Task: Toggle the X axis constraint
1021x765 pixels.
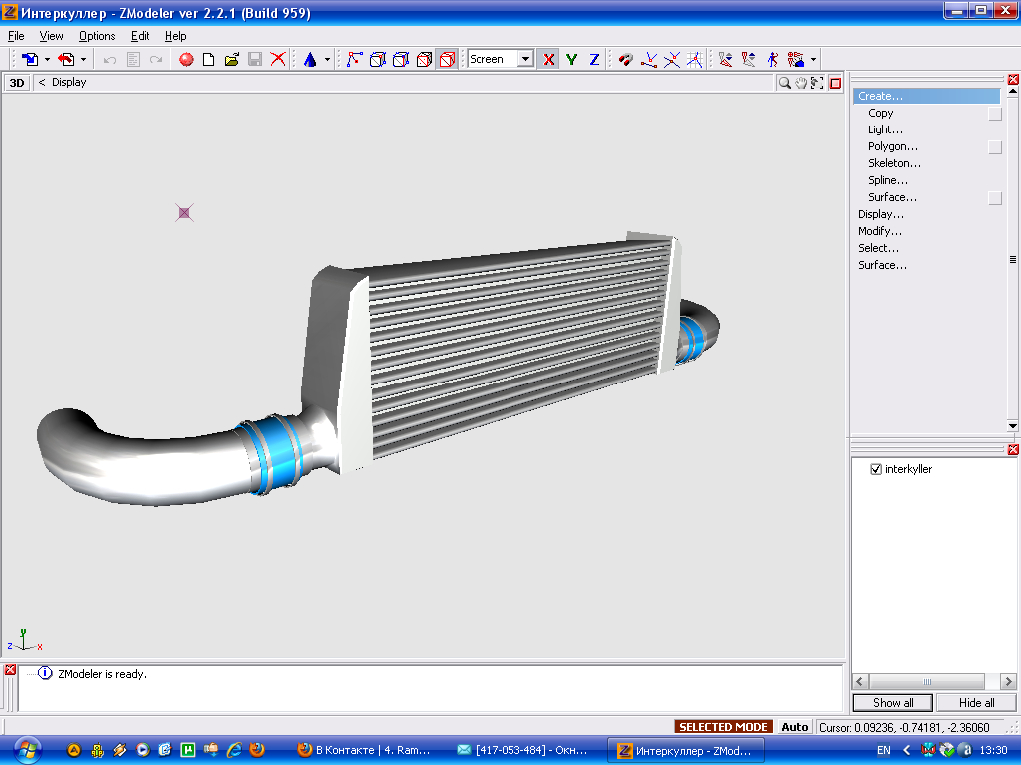Action: click(548, 59)
